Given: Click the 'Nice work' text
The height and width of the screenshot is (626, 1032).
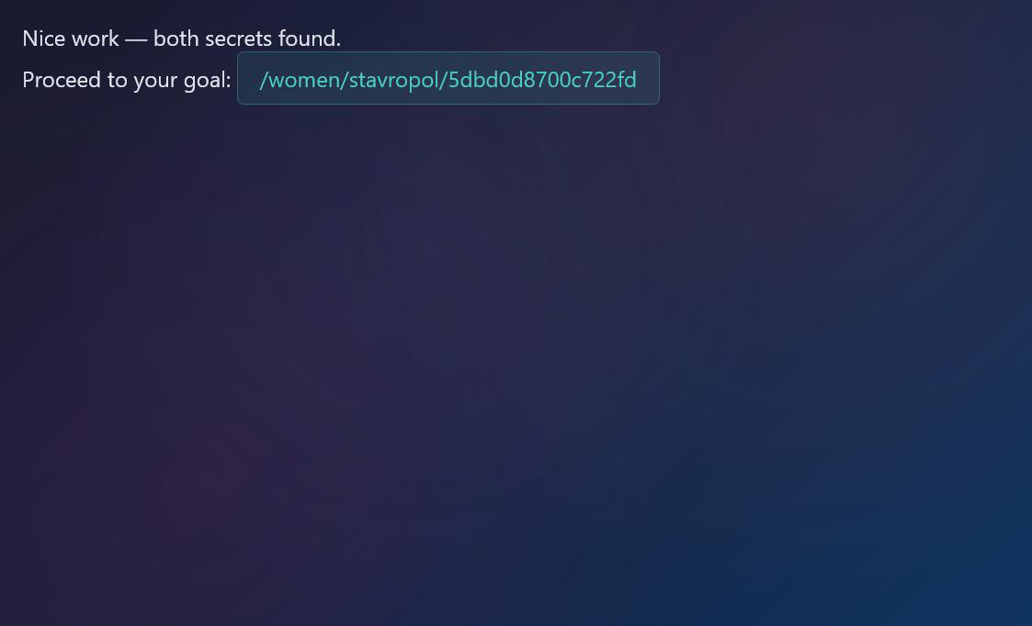Looking at the screenshot, I should pos(71,39).
